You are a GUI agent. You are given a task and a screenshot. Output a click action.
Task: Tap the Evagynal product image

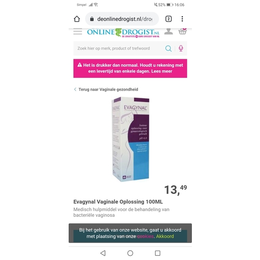[131, 139]
